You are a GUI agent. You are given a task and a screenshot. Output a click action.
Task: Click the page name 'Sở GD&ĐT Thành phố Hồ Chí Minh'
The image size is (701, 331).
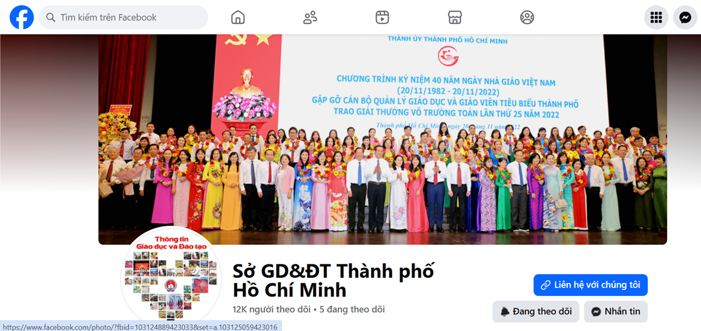tap(334, 281)
